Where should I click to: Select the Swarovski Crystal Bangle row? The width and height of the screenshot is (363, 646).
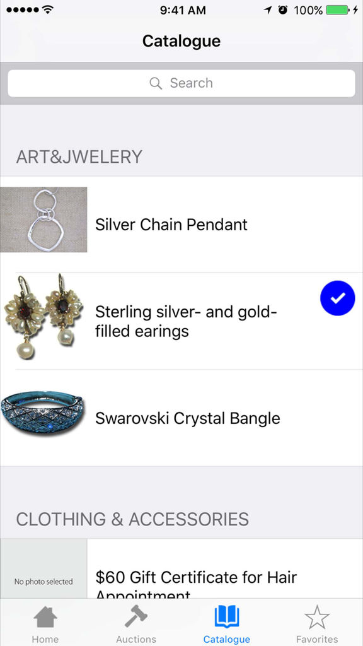coord(181,418)
